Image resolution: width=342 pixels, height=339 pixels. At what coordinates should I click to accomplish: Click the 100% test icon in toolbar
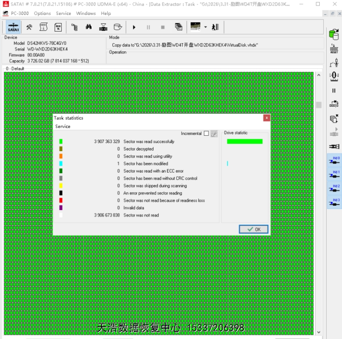pyautogui.click(x=58, y=27)
